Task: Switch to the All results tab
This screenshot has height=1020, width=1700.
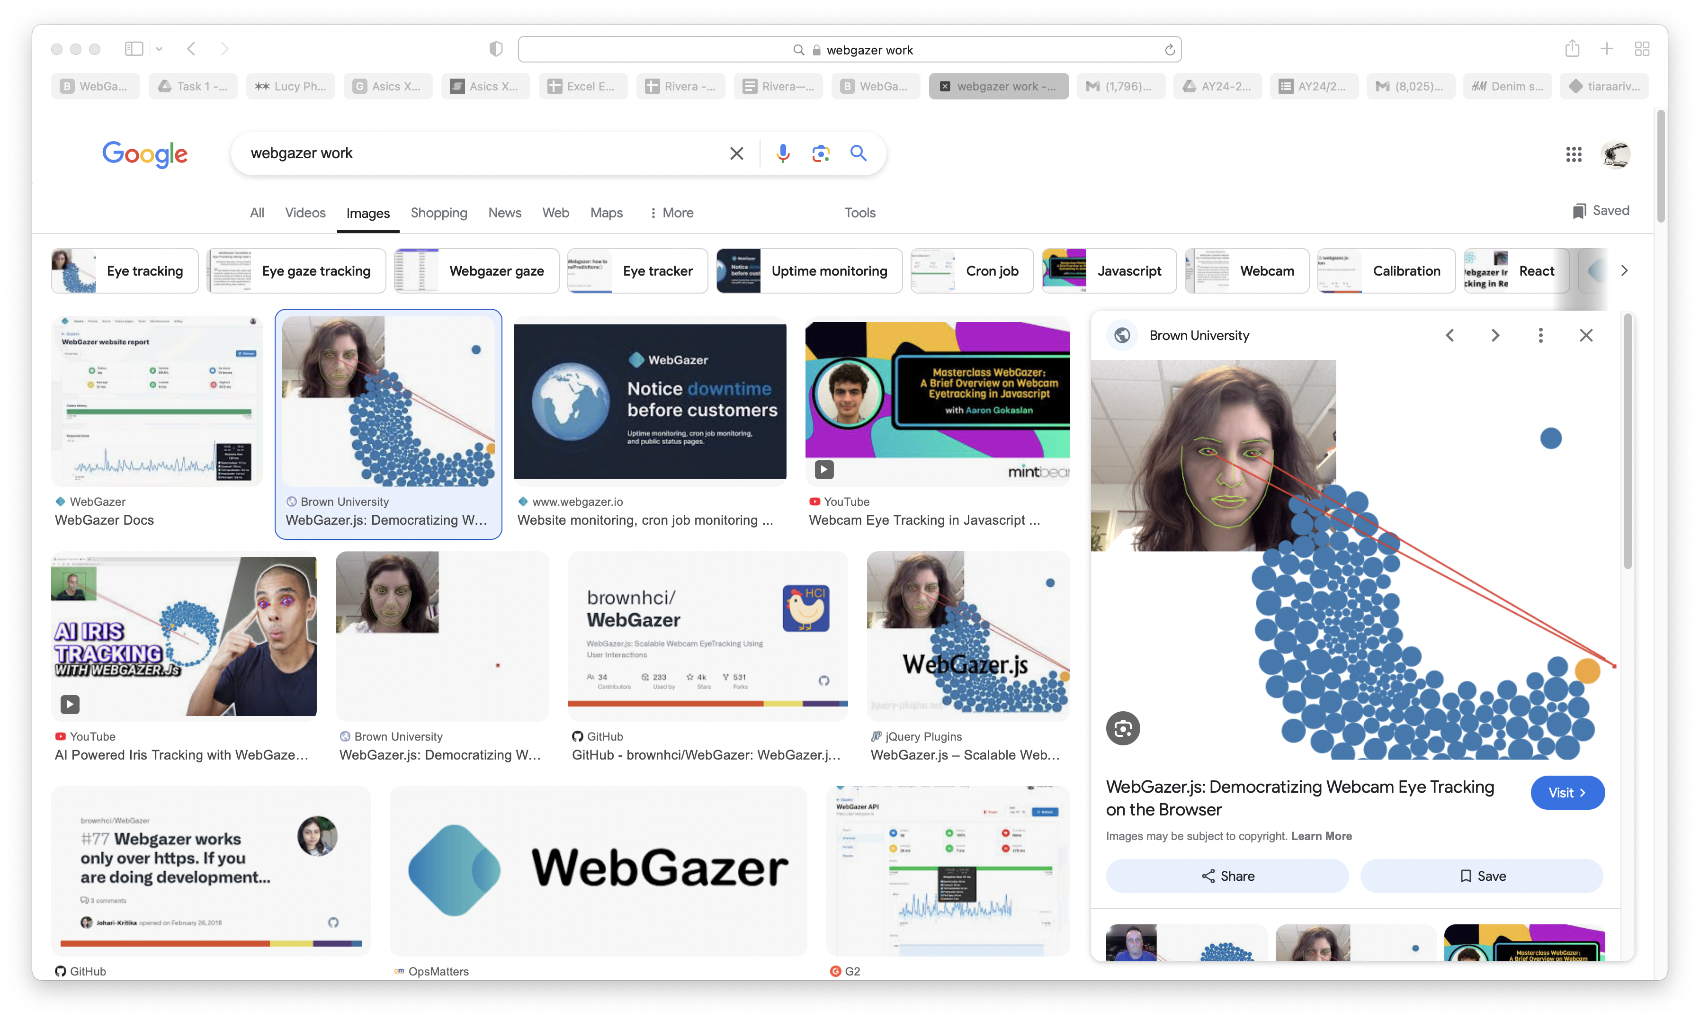Action: (257, 213)
